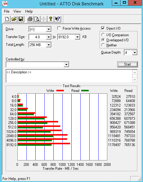The height and width of the screenshot is (182, 143).
Task: Open the Drive dropdown showing [-f-]
Action: click(x=49, y=29)
